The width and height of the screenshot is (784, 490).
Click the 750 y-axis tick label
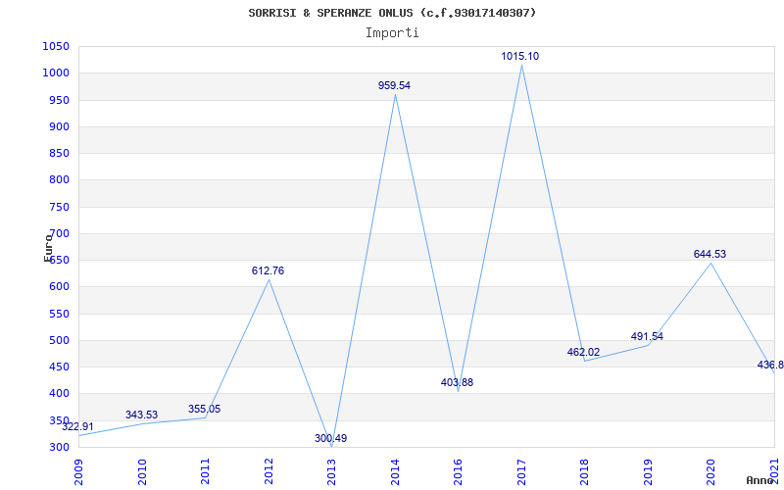point(59,207)
